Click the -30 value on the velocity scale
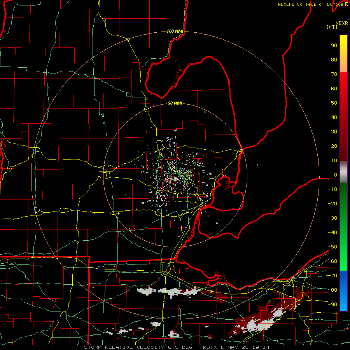Viewport: 350px width, 350px height. pos(332,218)
